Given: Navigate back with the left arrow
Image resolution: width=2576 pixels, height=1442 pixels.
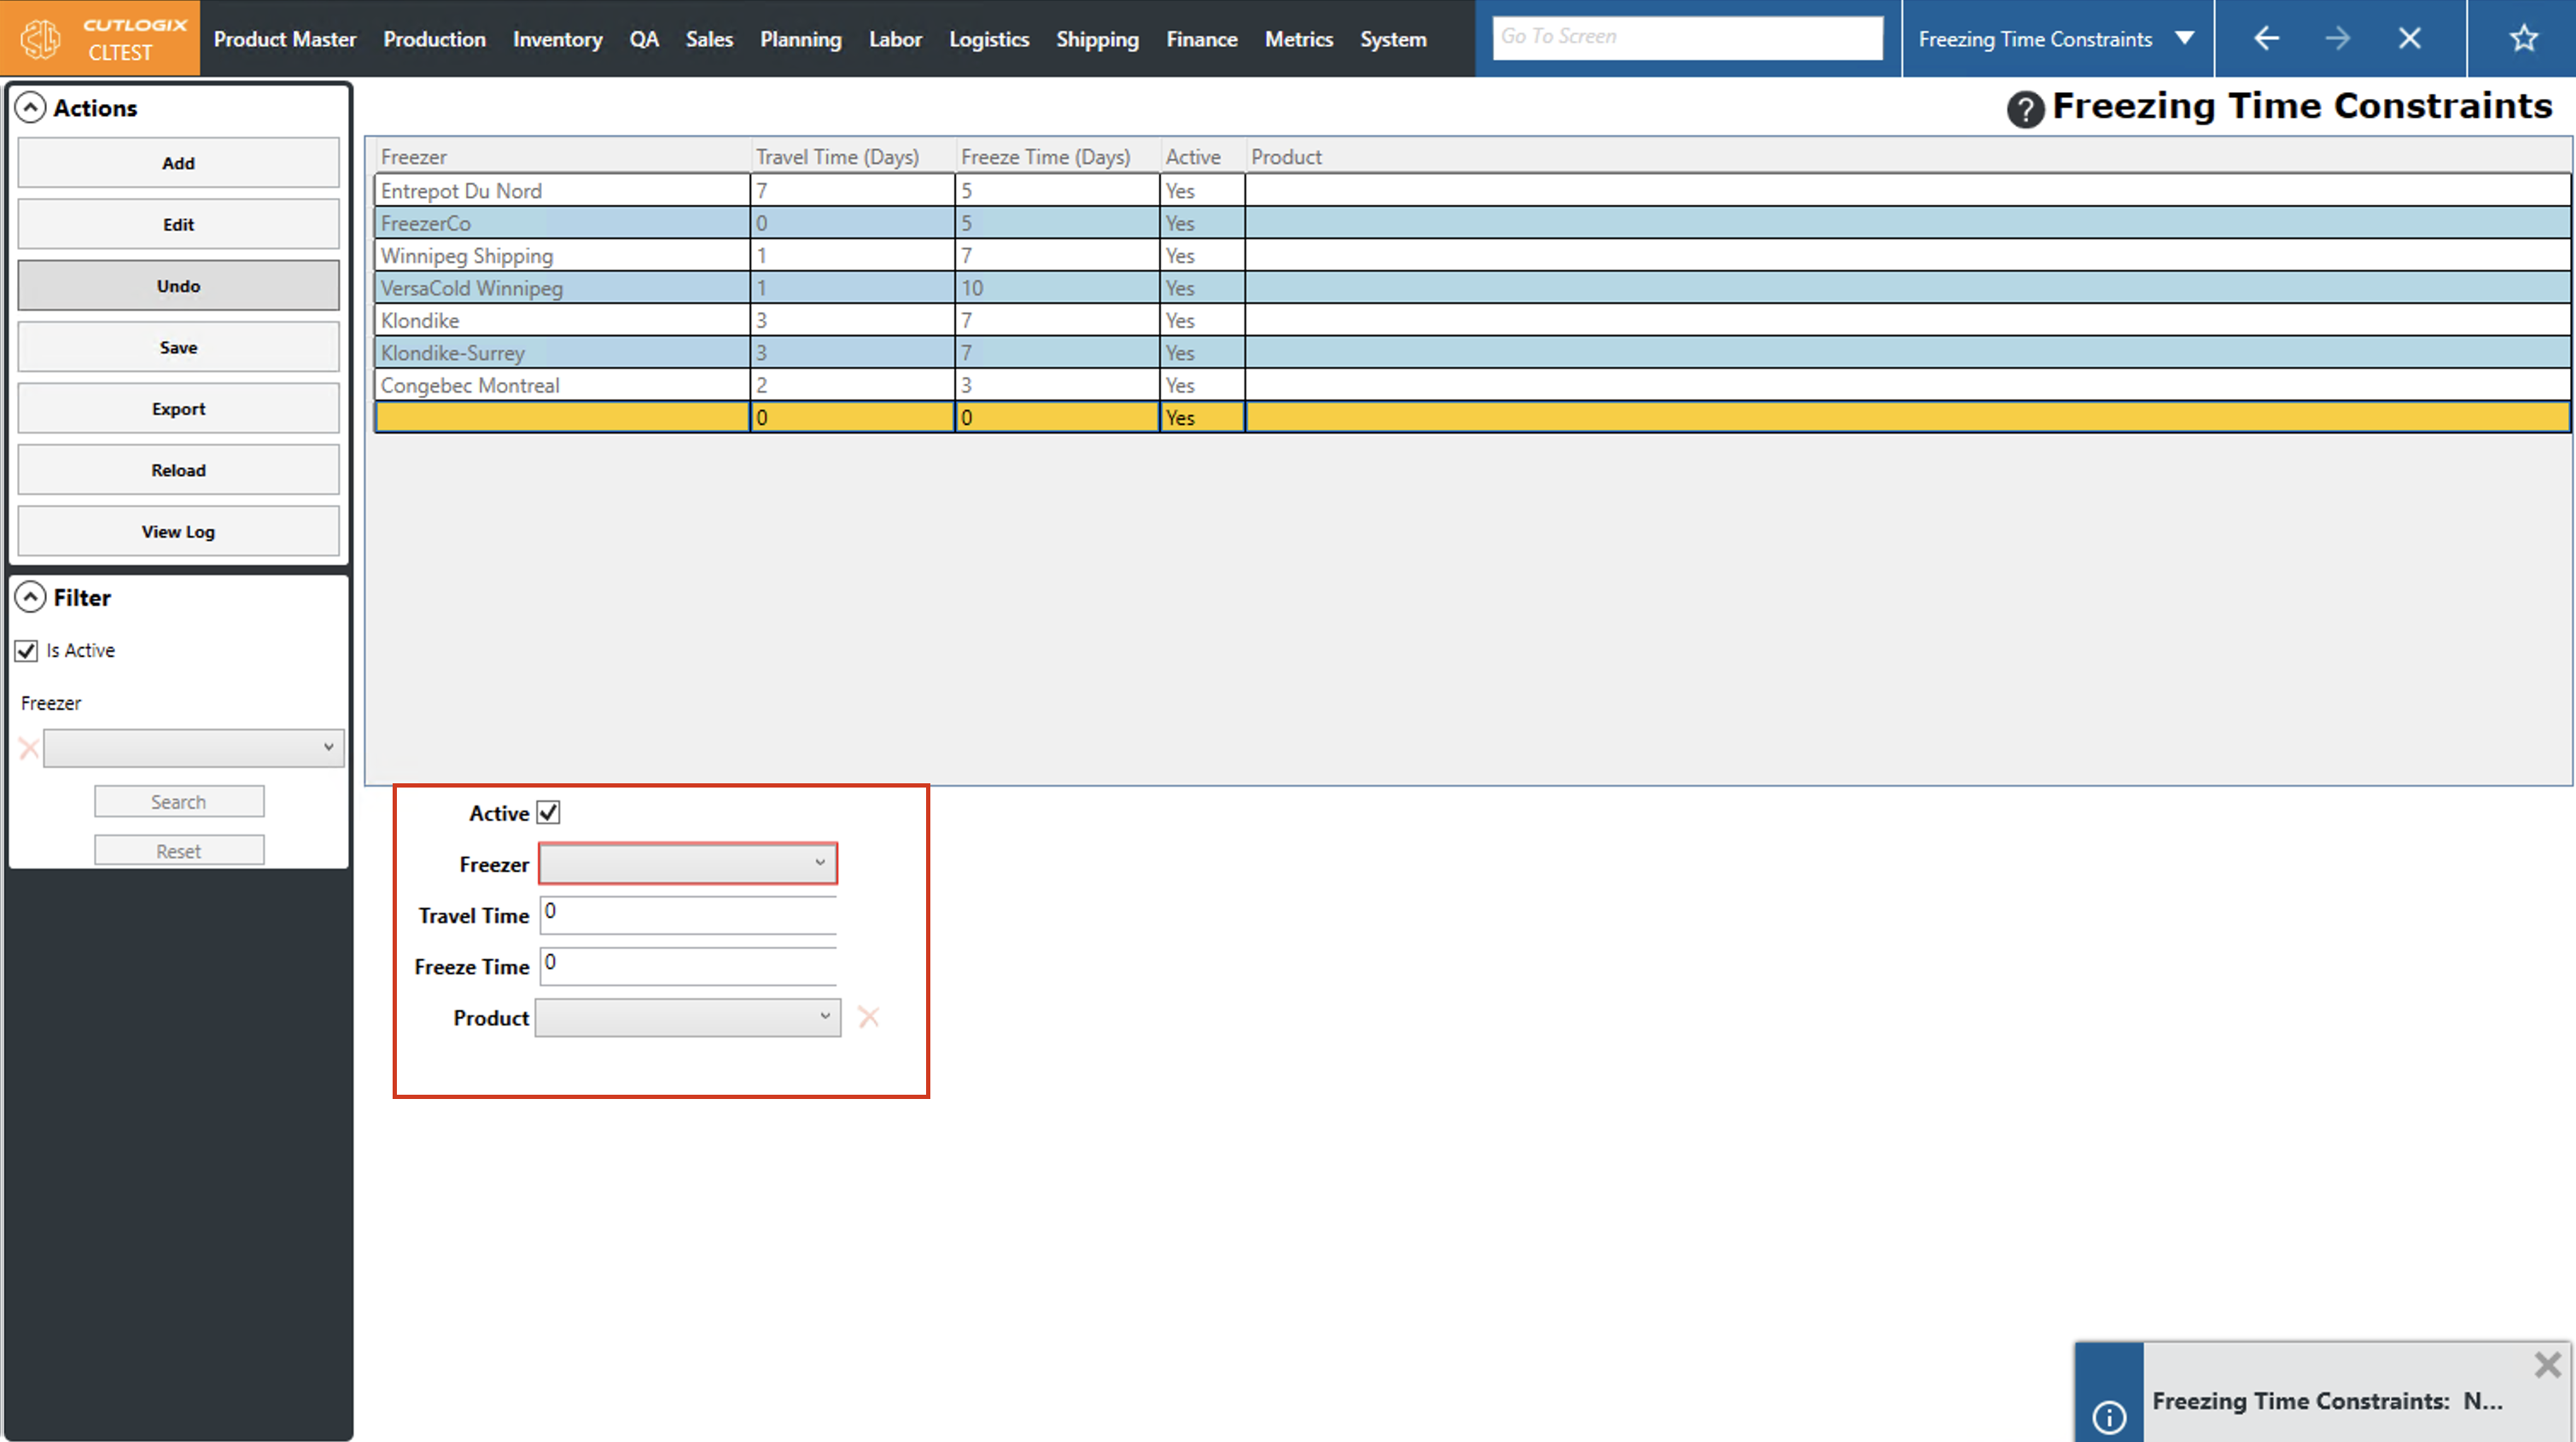Looking at the screenshot, I should click(2266, 38).
